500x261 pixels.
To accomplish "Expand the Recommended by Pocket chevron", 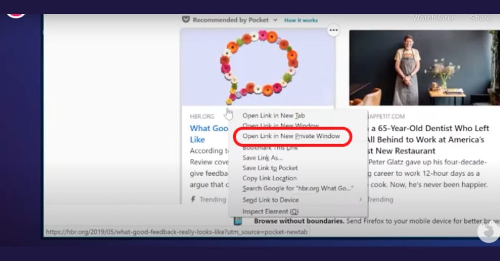I will click(275, 20).
